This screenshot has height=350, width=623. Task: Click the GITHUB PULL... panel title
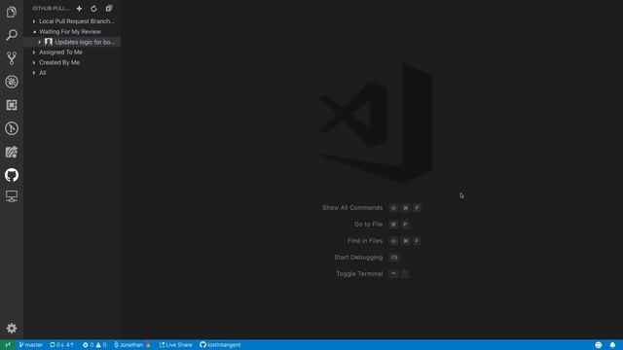coord(51,9)
